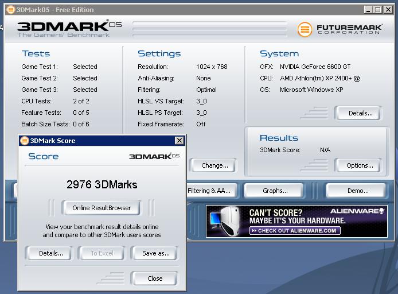Click Game Test 2 Selected value

[x=85, y=78]
